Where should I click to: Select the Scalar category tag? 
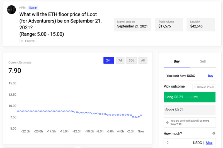pos(33,8)
